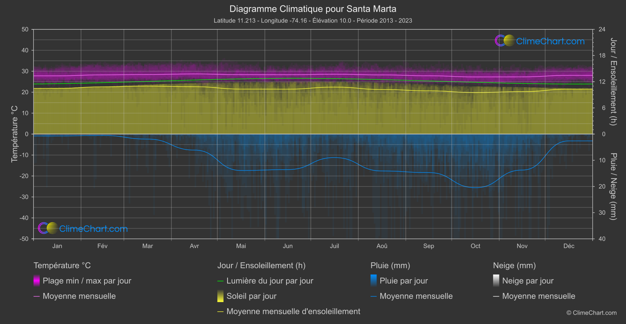Click the ClimeChart.com logo icon top right

click(x=505, y=40)
